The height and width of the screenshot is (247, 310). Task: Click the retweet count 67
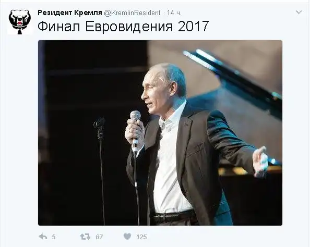coord(99,237)
